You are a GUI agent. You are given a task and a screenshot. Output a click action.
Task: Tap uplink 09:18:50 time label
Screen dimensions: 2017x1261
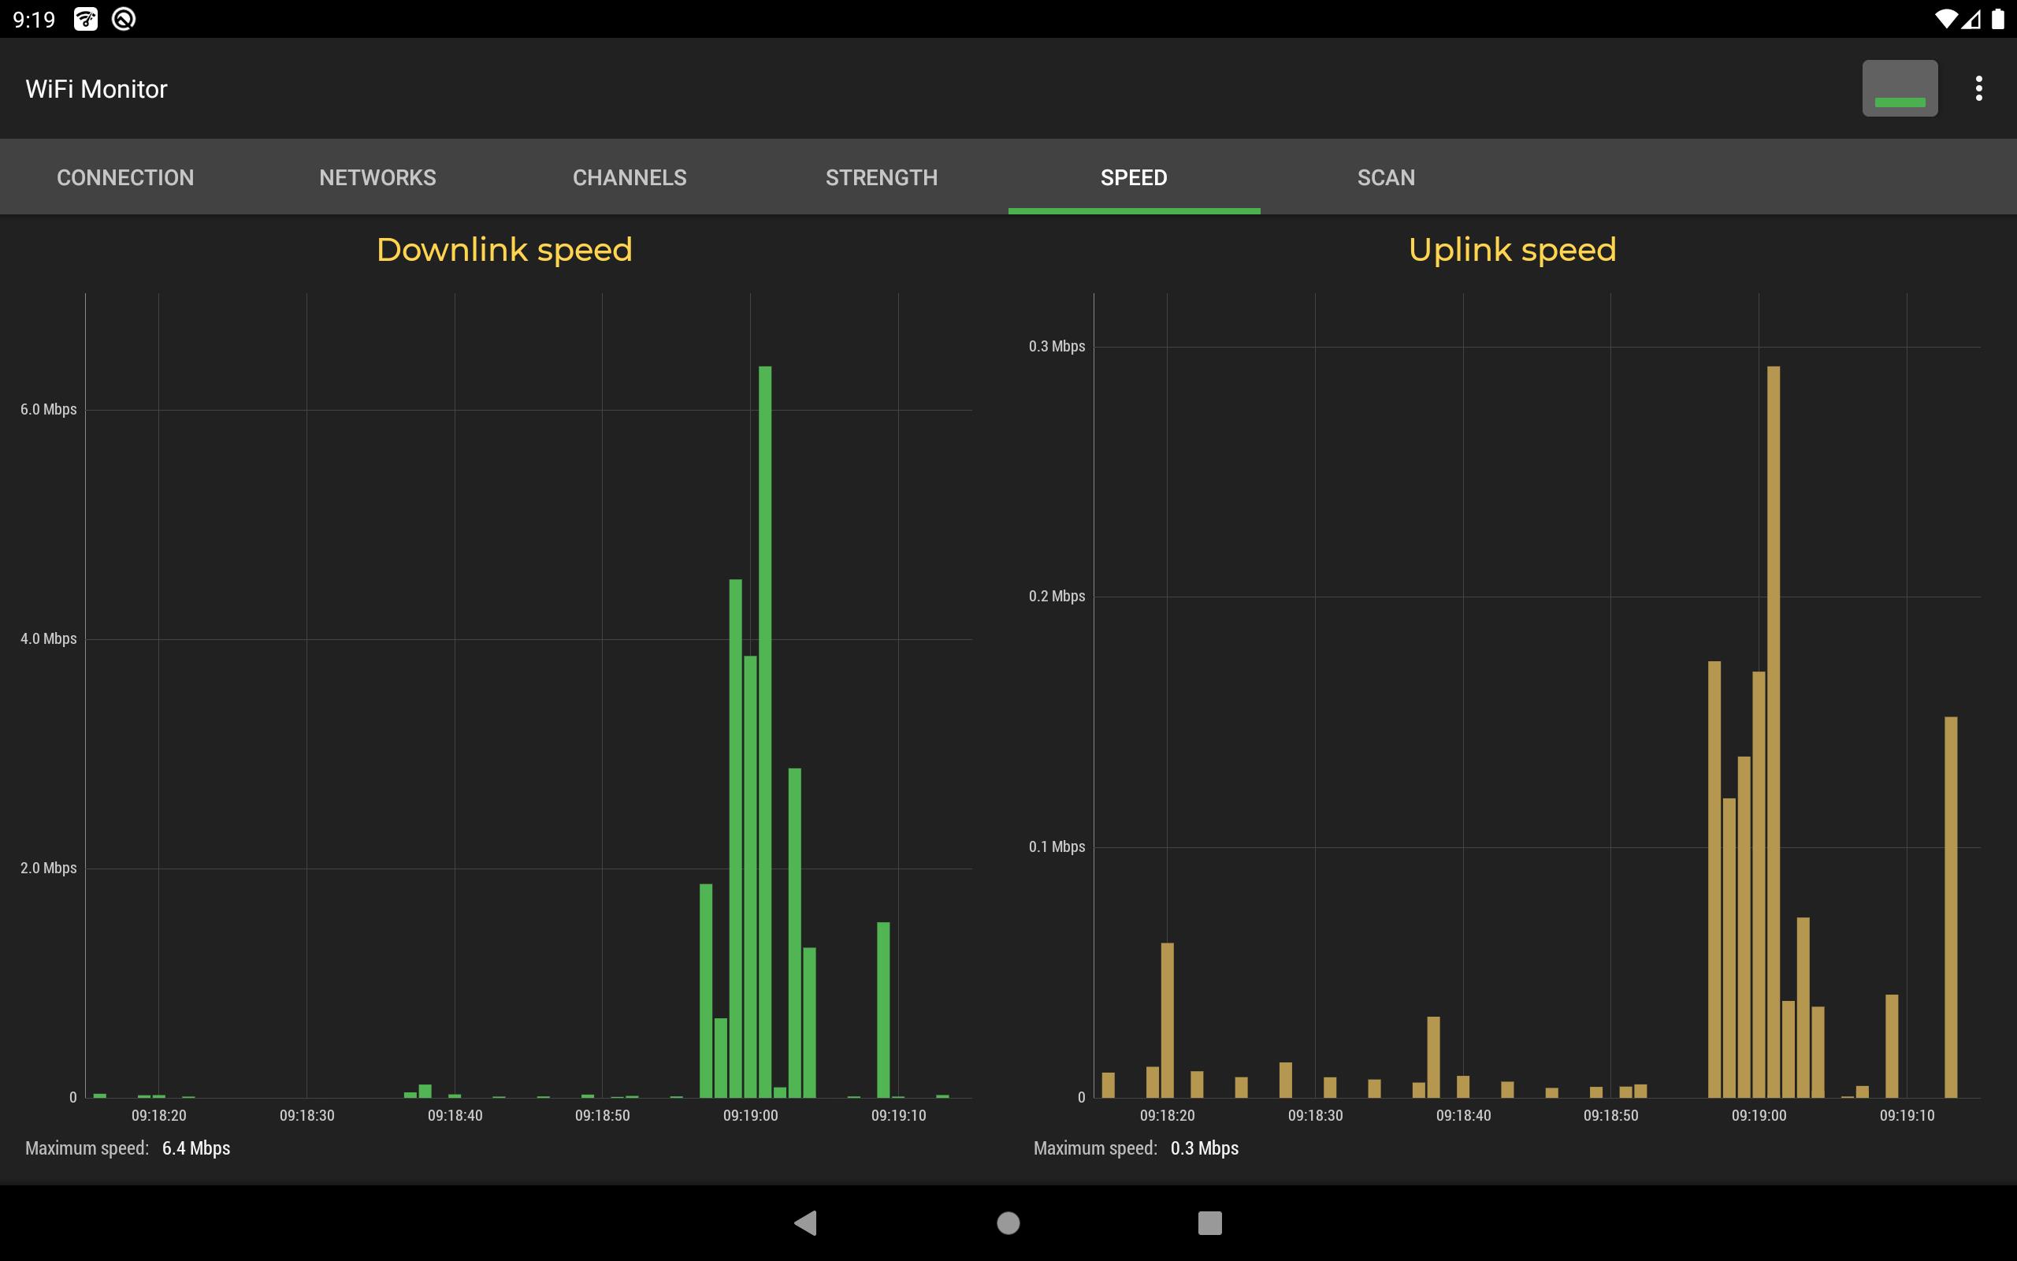coord(1610,1116)
